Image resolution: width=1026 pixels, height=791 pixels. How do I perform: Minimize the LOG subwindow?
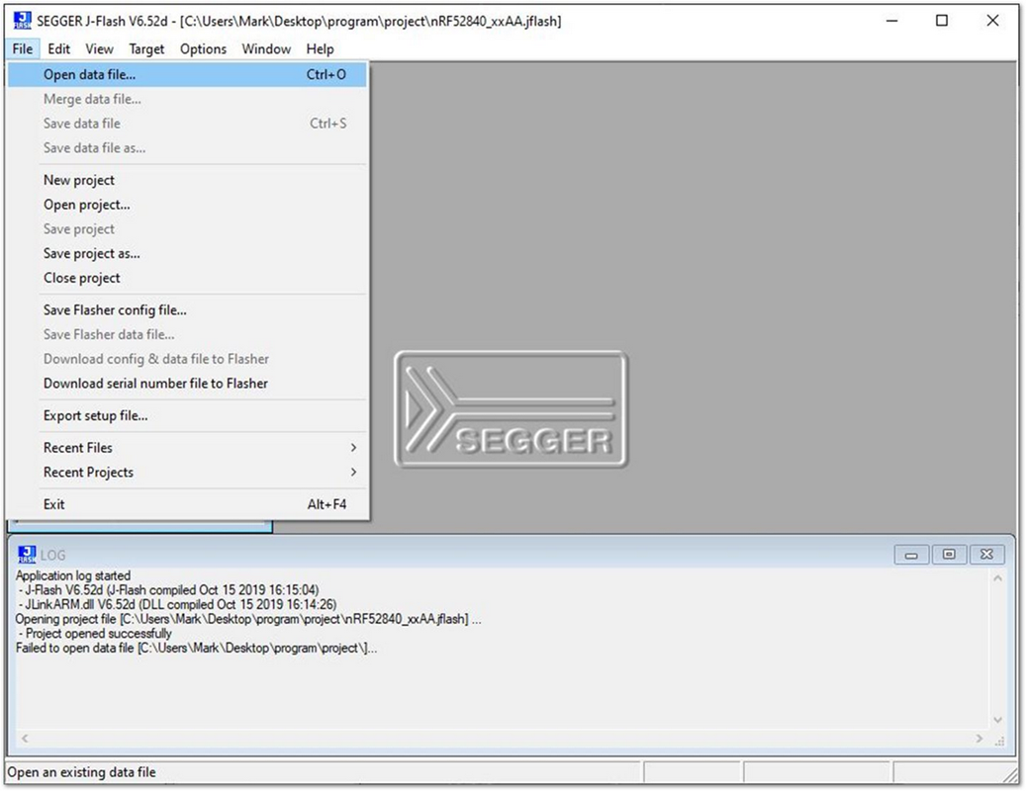tap(911, 555)
